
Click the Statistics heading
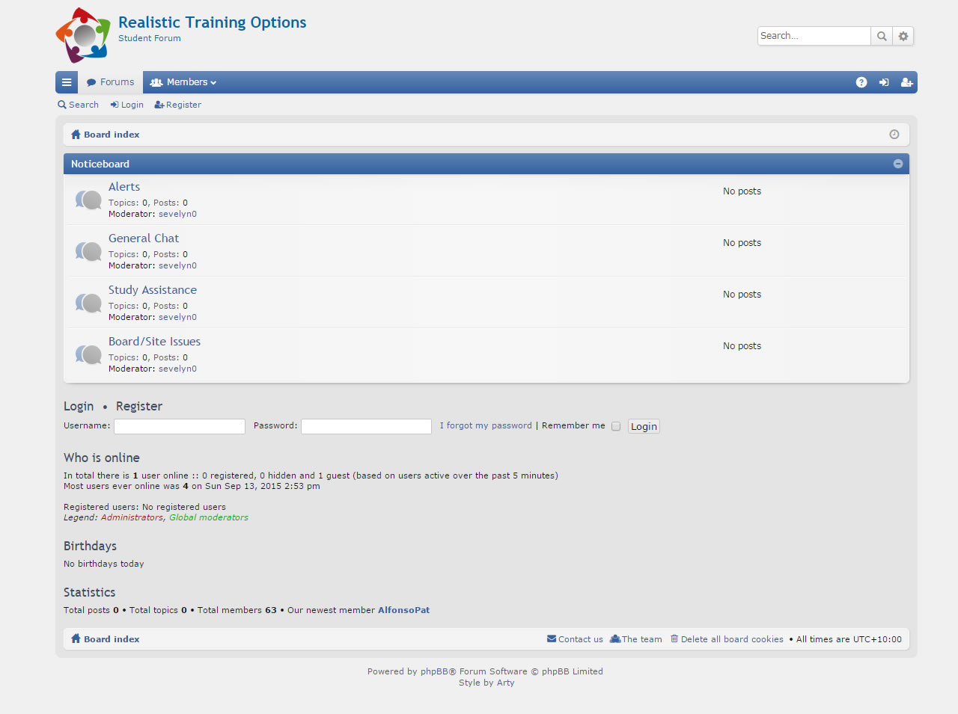pyautogui.click(x=90, y=592)
